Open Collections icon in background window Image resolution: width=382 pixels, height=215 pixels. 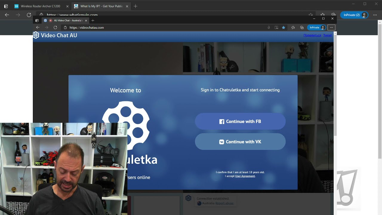[334, 15]
